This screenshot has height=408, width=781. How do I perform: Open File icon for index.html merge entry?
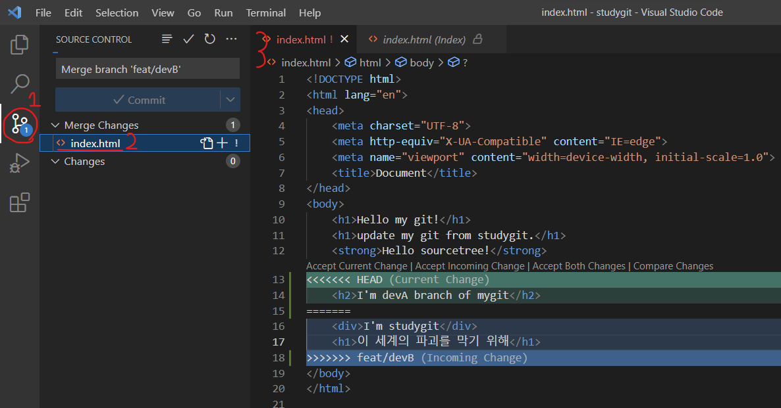206,143
